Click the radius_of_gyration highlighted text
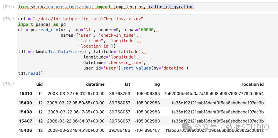Screen dimensions: 278x138 coord(171,7)
